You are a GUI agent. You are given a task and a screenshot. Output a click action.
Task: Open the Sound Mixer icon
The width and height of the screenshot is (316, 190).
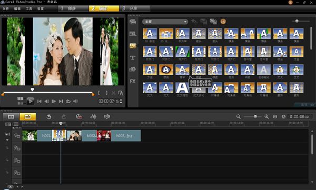(93, 116)
